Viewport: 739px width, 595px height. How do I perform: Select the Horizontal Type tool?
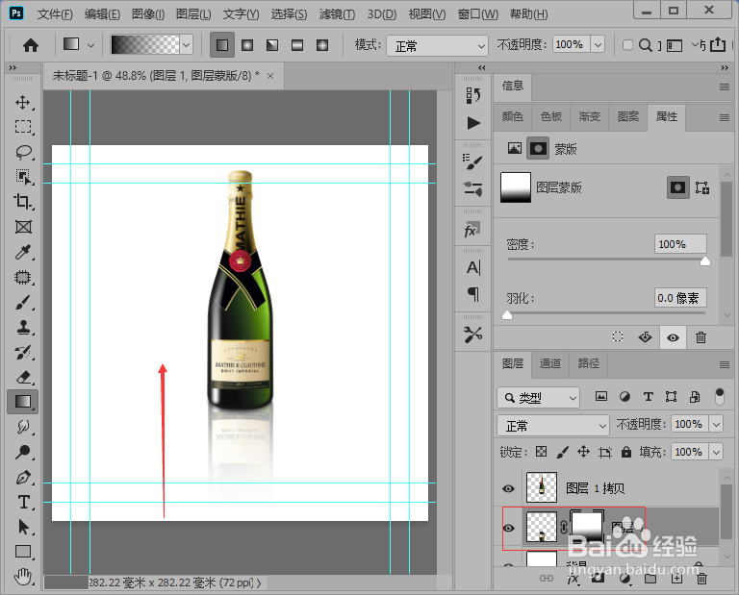click(x=23, y=502)
